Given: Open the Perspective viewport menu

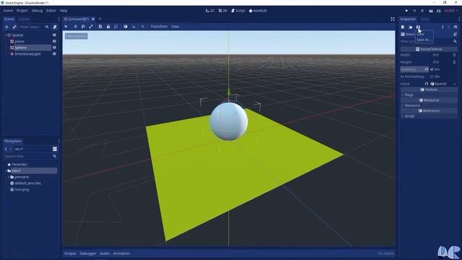Looking at the screenshot, I should coord(77,36).
